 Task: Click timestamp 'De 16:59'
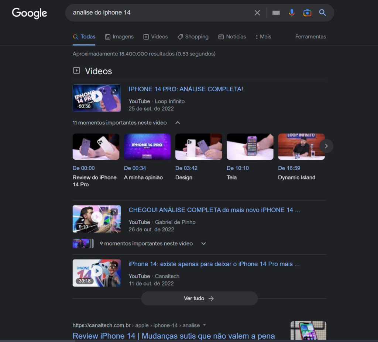tap(289, 168)
